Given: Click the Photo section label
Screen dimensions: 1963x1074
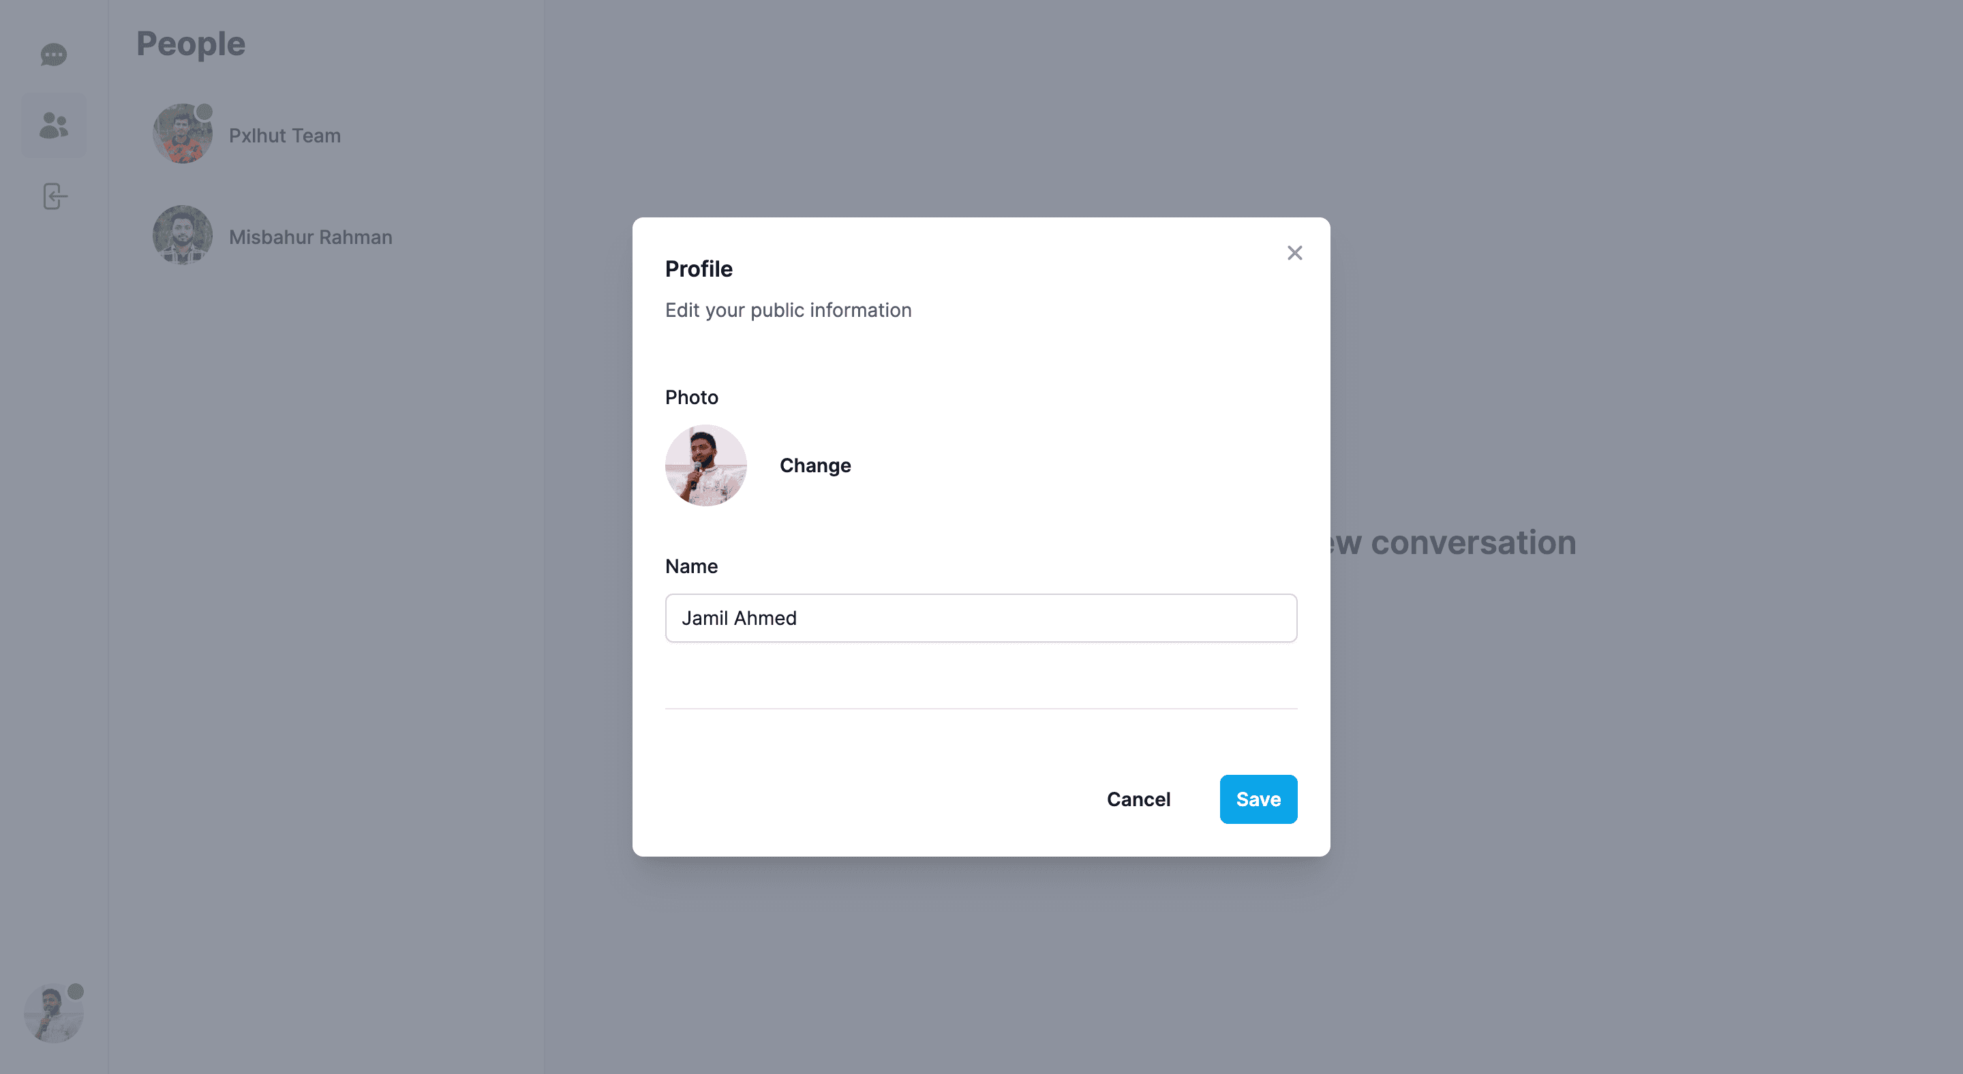Looking at the screenshot, I should click(692, 397).
